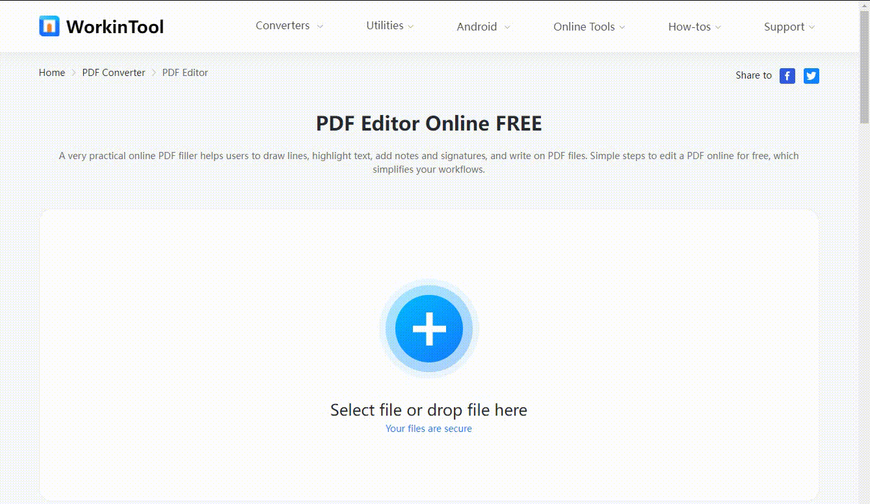Click the Your files are secure link
This screenshot has height=504, width=870.
pyautogui.click(x=428, y=428)
